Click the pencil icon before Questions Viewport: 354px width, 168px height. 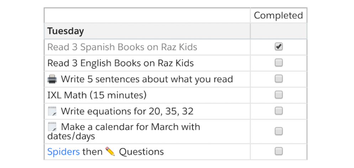[x=110, y=151]
